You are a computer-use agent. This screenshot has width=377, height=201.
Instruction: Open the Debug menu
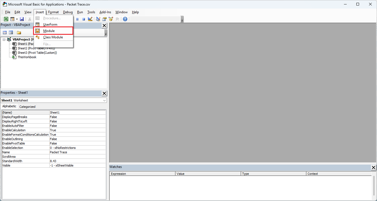68,12
